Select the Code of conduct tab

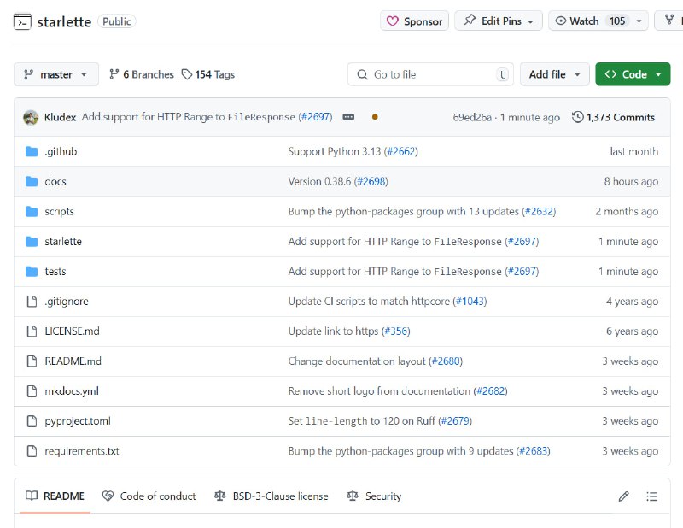149,496
